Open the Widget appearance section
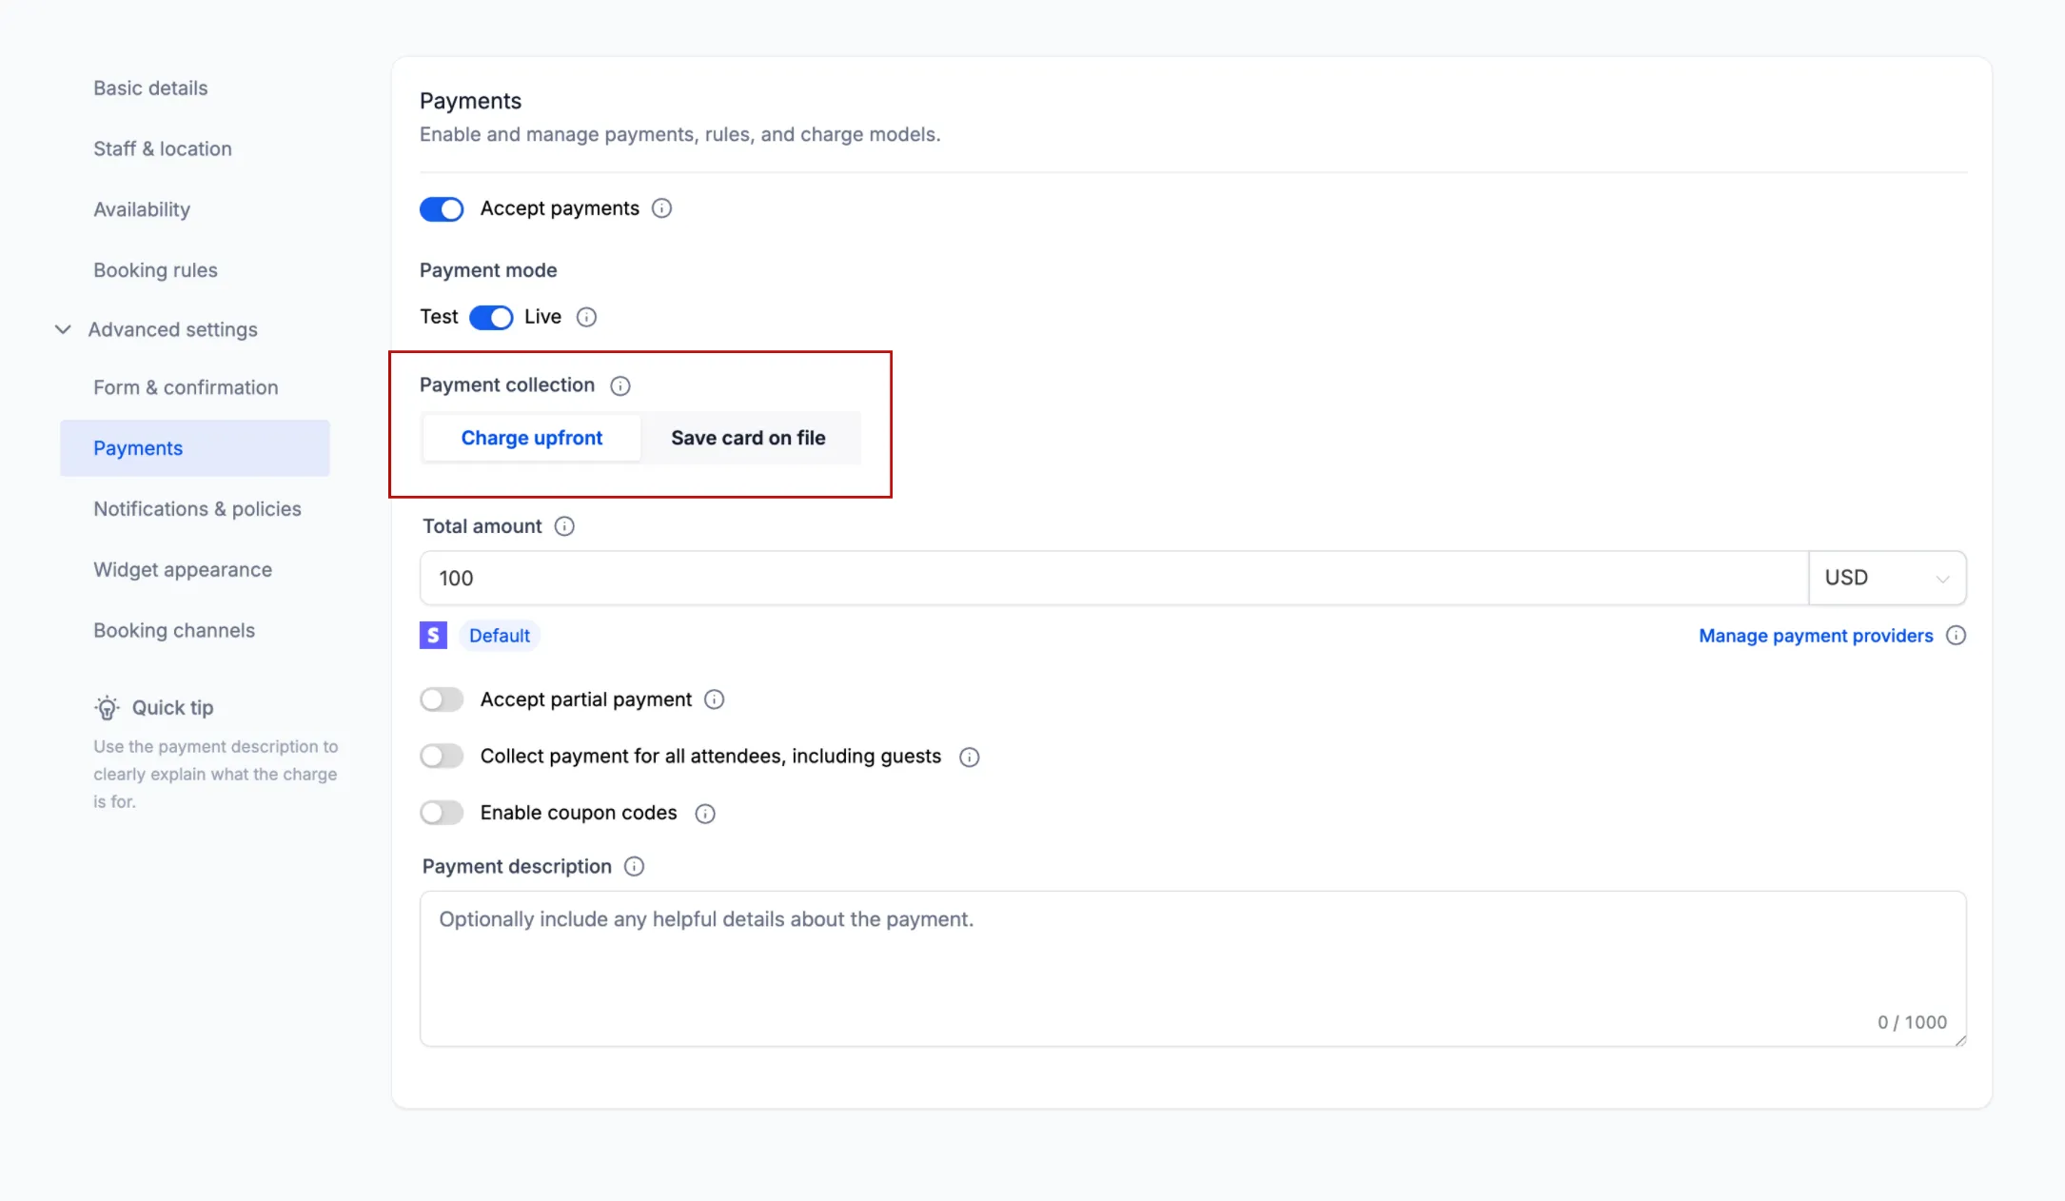This screenshot has width=2065, height=1201. [x=183, y=570]
